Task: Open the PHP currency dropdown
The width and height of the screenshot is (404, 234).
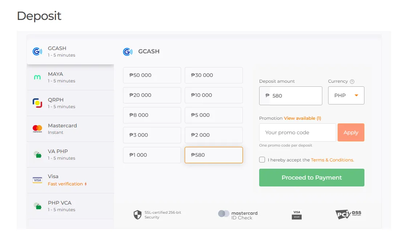Action: click(x=346, y=95)
